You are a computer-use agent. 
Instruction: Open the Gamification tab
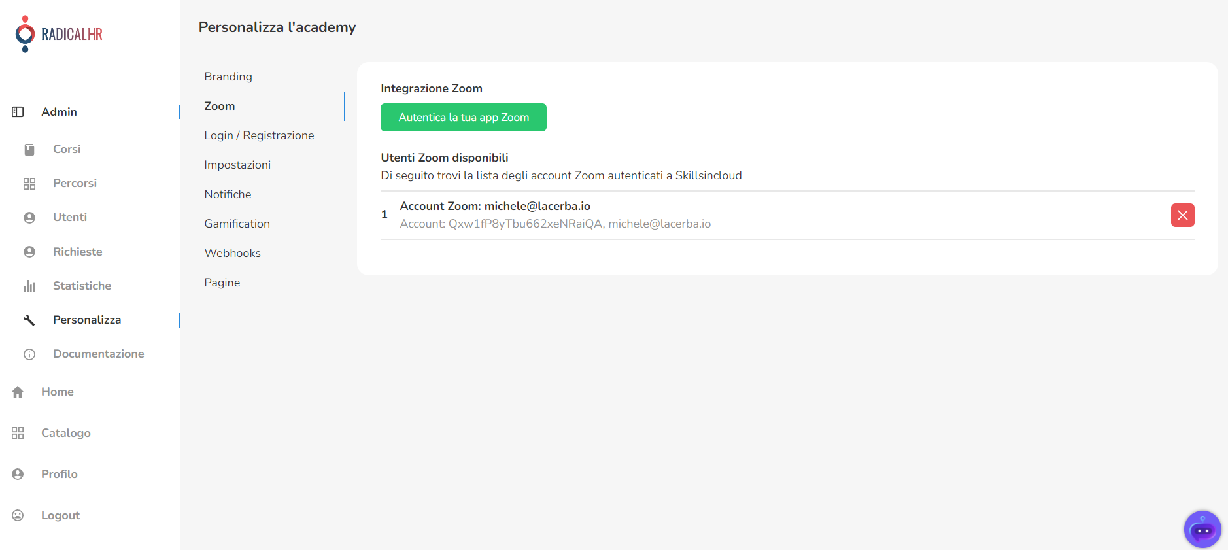coord(237,224)
